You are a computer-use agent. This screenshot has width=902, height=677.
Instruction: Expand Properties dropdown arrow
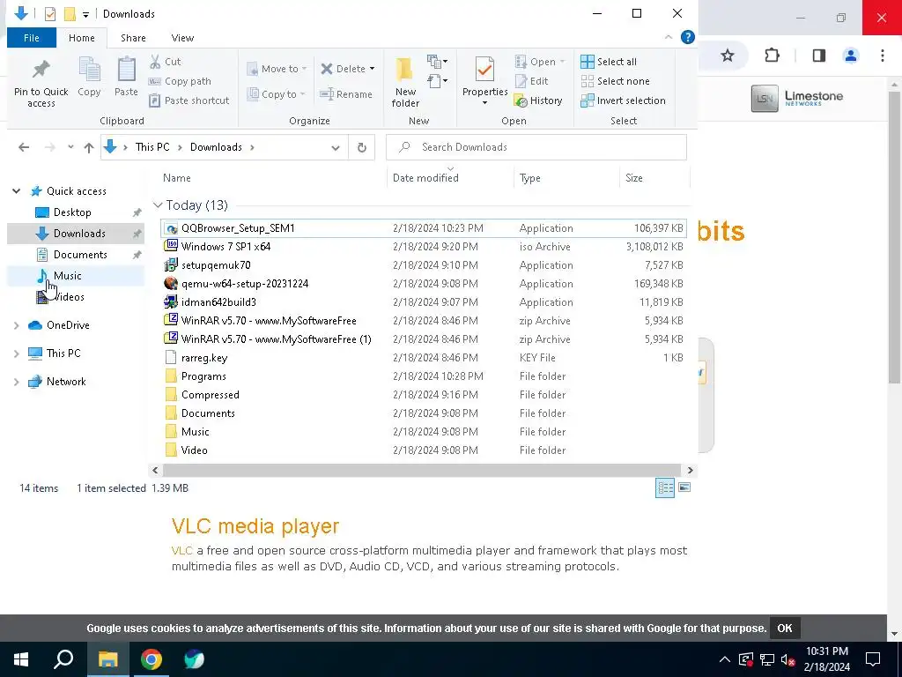coord(484,103)
